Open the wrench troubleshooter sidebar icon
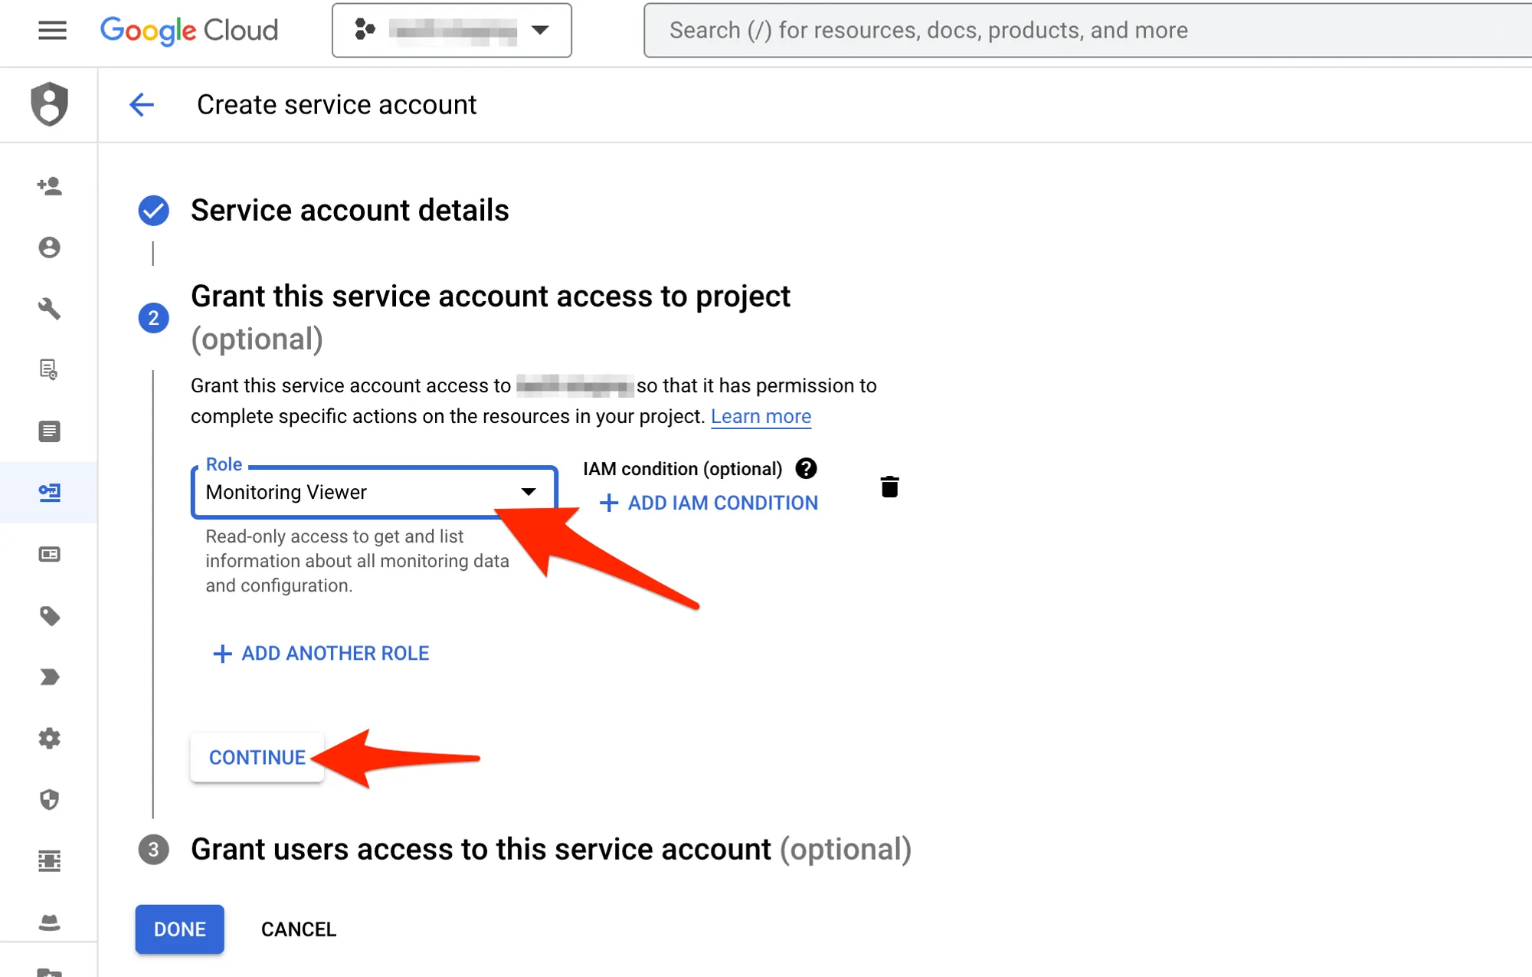The image size is (1532, 977). (49, 309)
